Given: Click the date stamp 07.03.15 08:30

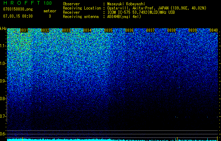Looking at the screenshot, I should pyautogui.click(x=18, y=16).
